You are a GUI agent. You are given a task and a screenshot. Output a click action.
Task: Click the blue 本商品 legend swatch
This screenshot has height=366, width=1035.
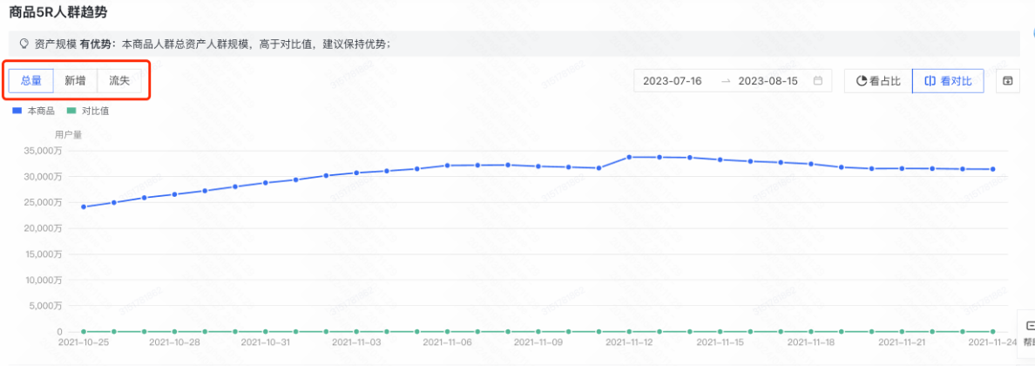click(x=17, y=111)
